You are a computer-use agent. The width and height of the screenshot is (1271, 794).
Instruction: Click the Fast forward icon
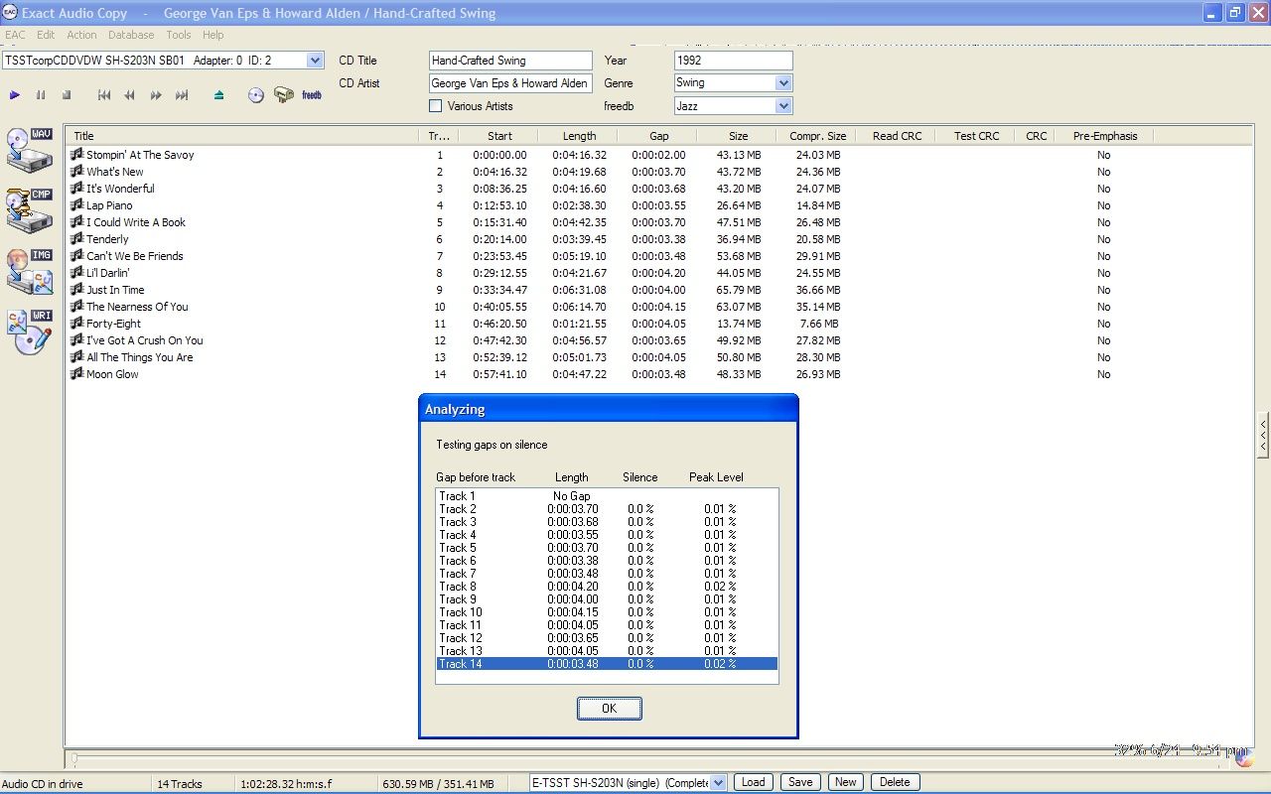pyautogui.click(x=156, y=95)
